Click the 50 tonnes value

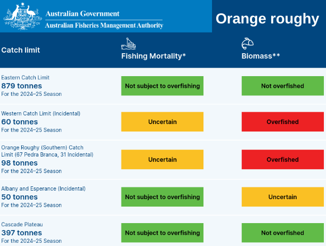pyautogui.click(x=19, y=197)
